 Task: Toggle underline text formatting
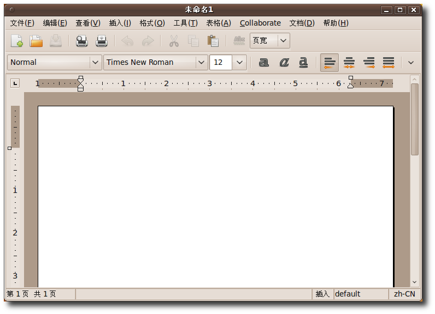click(303, 62)
